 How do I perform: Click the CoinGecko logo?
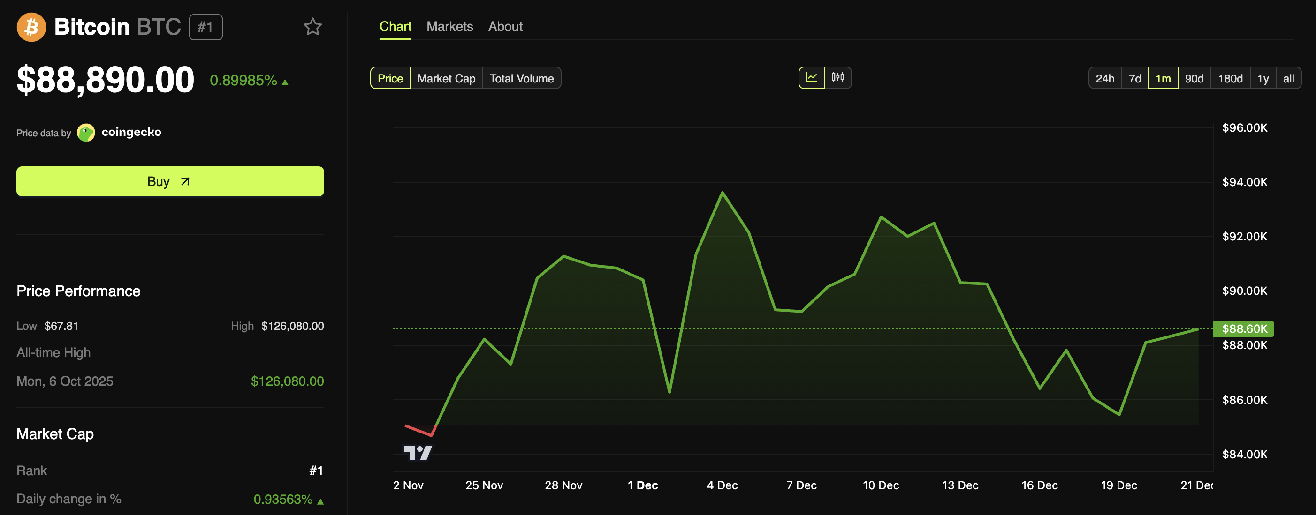pos(86,133)
